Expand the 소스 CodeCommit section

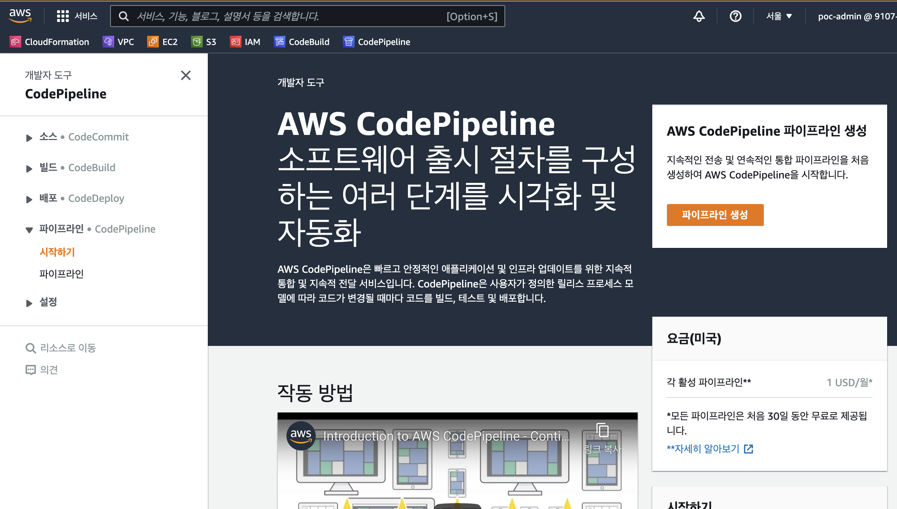[29, 138]
